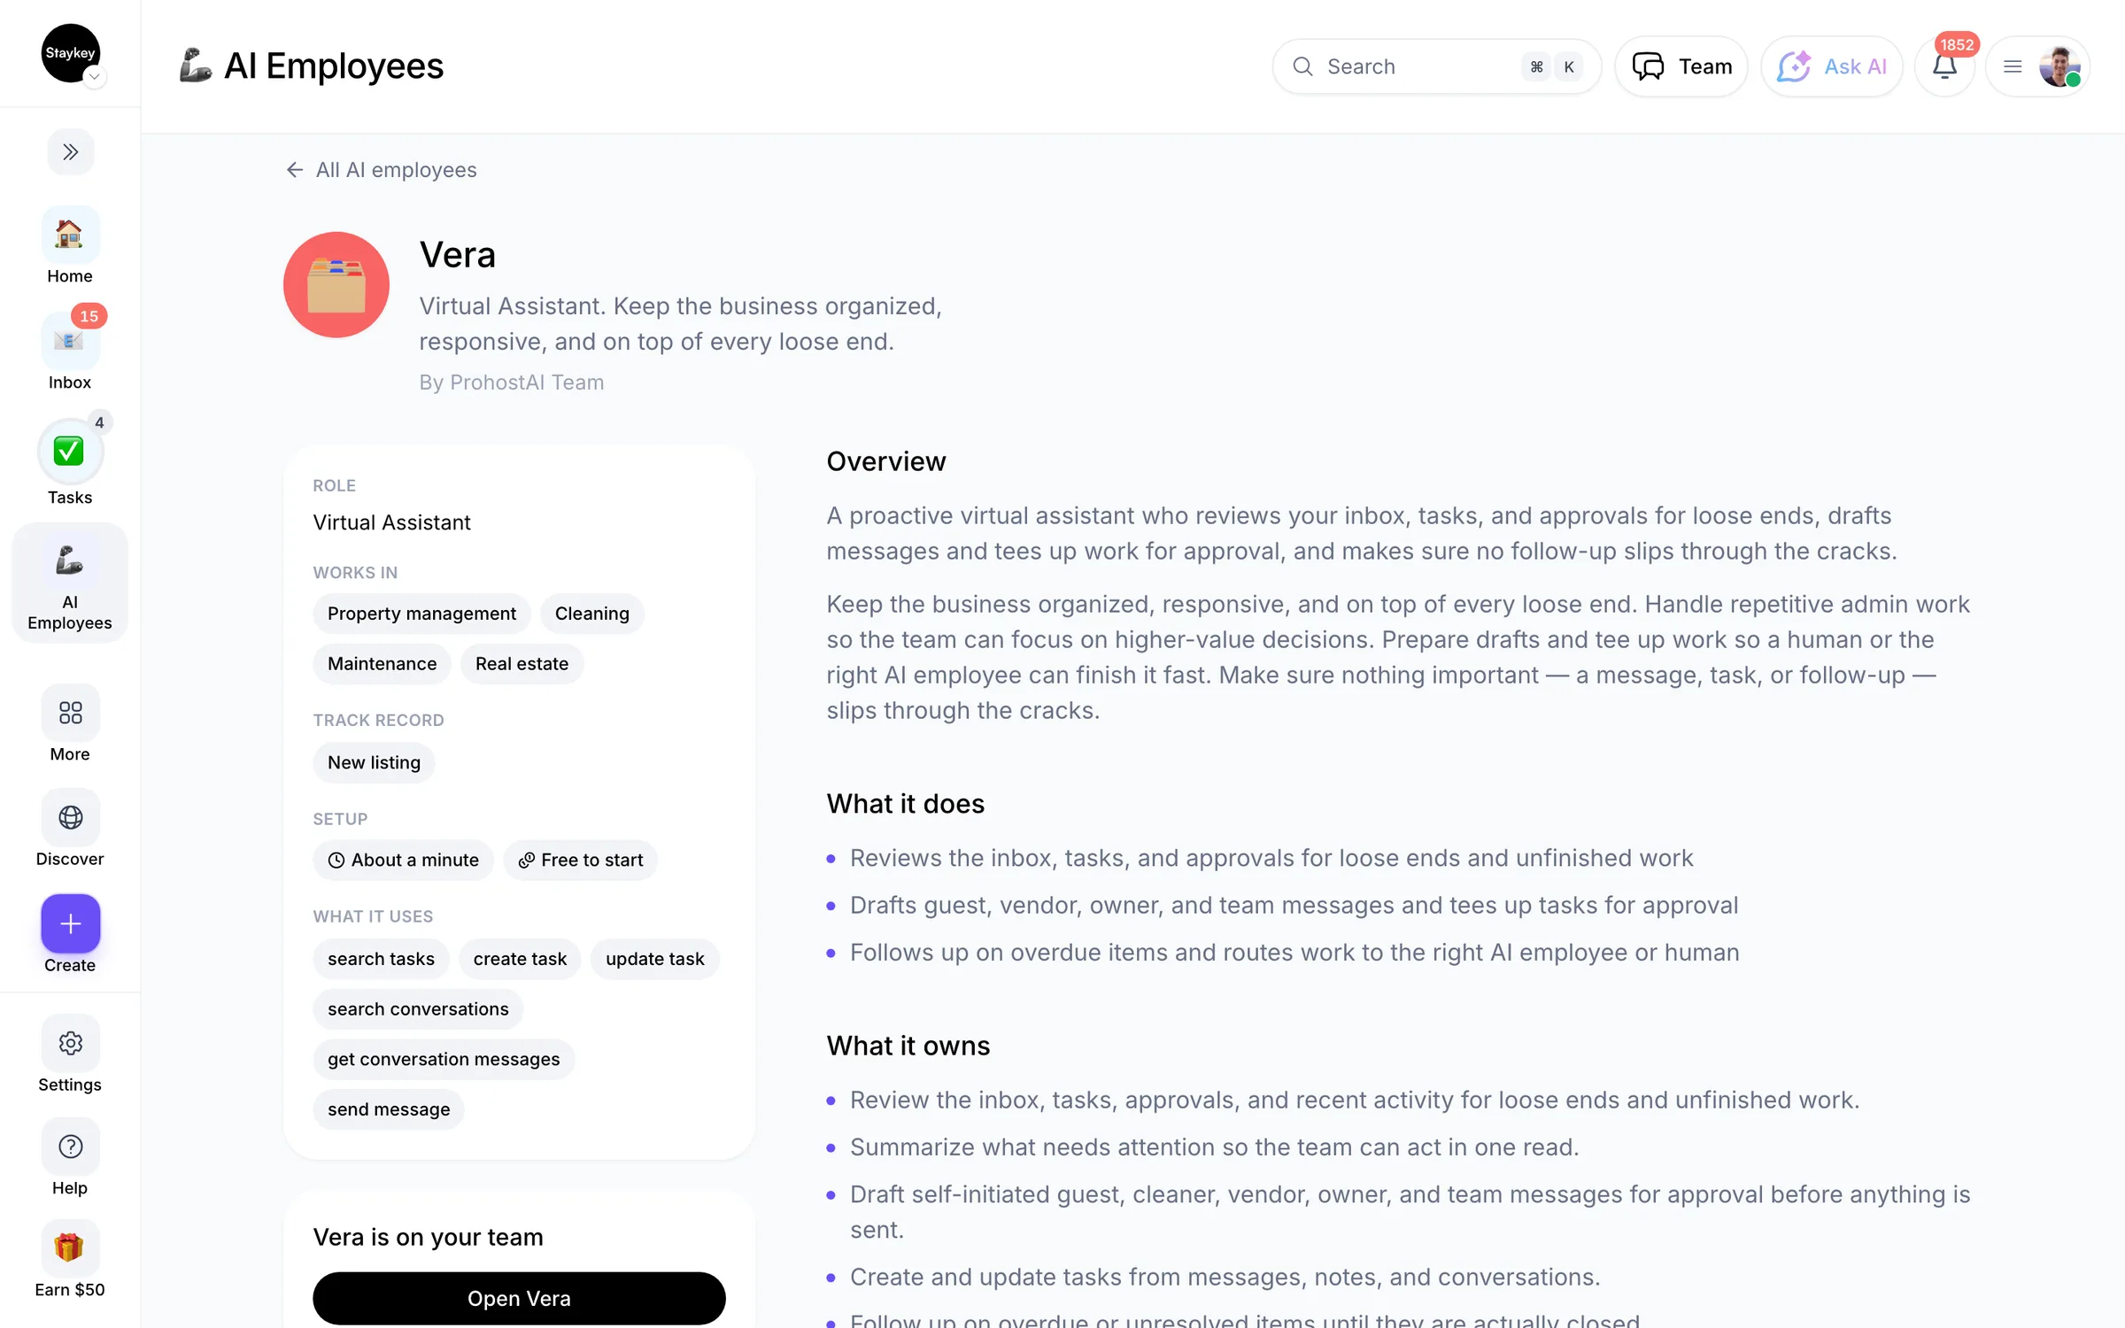
Task: Click the Free to start chip
Action: click(580, 861)
